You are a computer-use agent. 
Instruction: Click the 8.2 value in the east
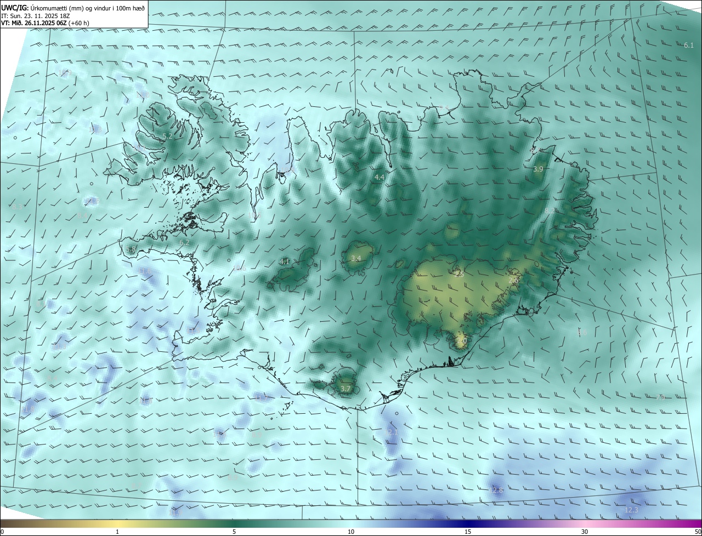550,210
